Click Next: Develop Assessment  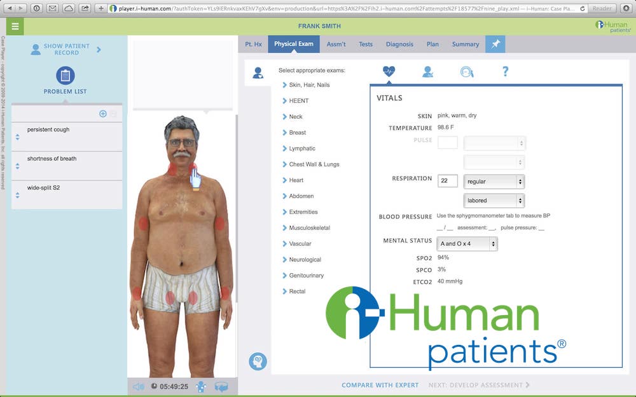(x=479, y=386)
